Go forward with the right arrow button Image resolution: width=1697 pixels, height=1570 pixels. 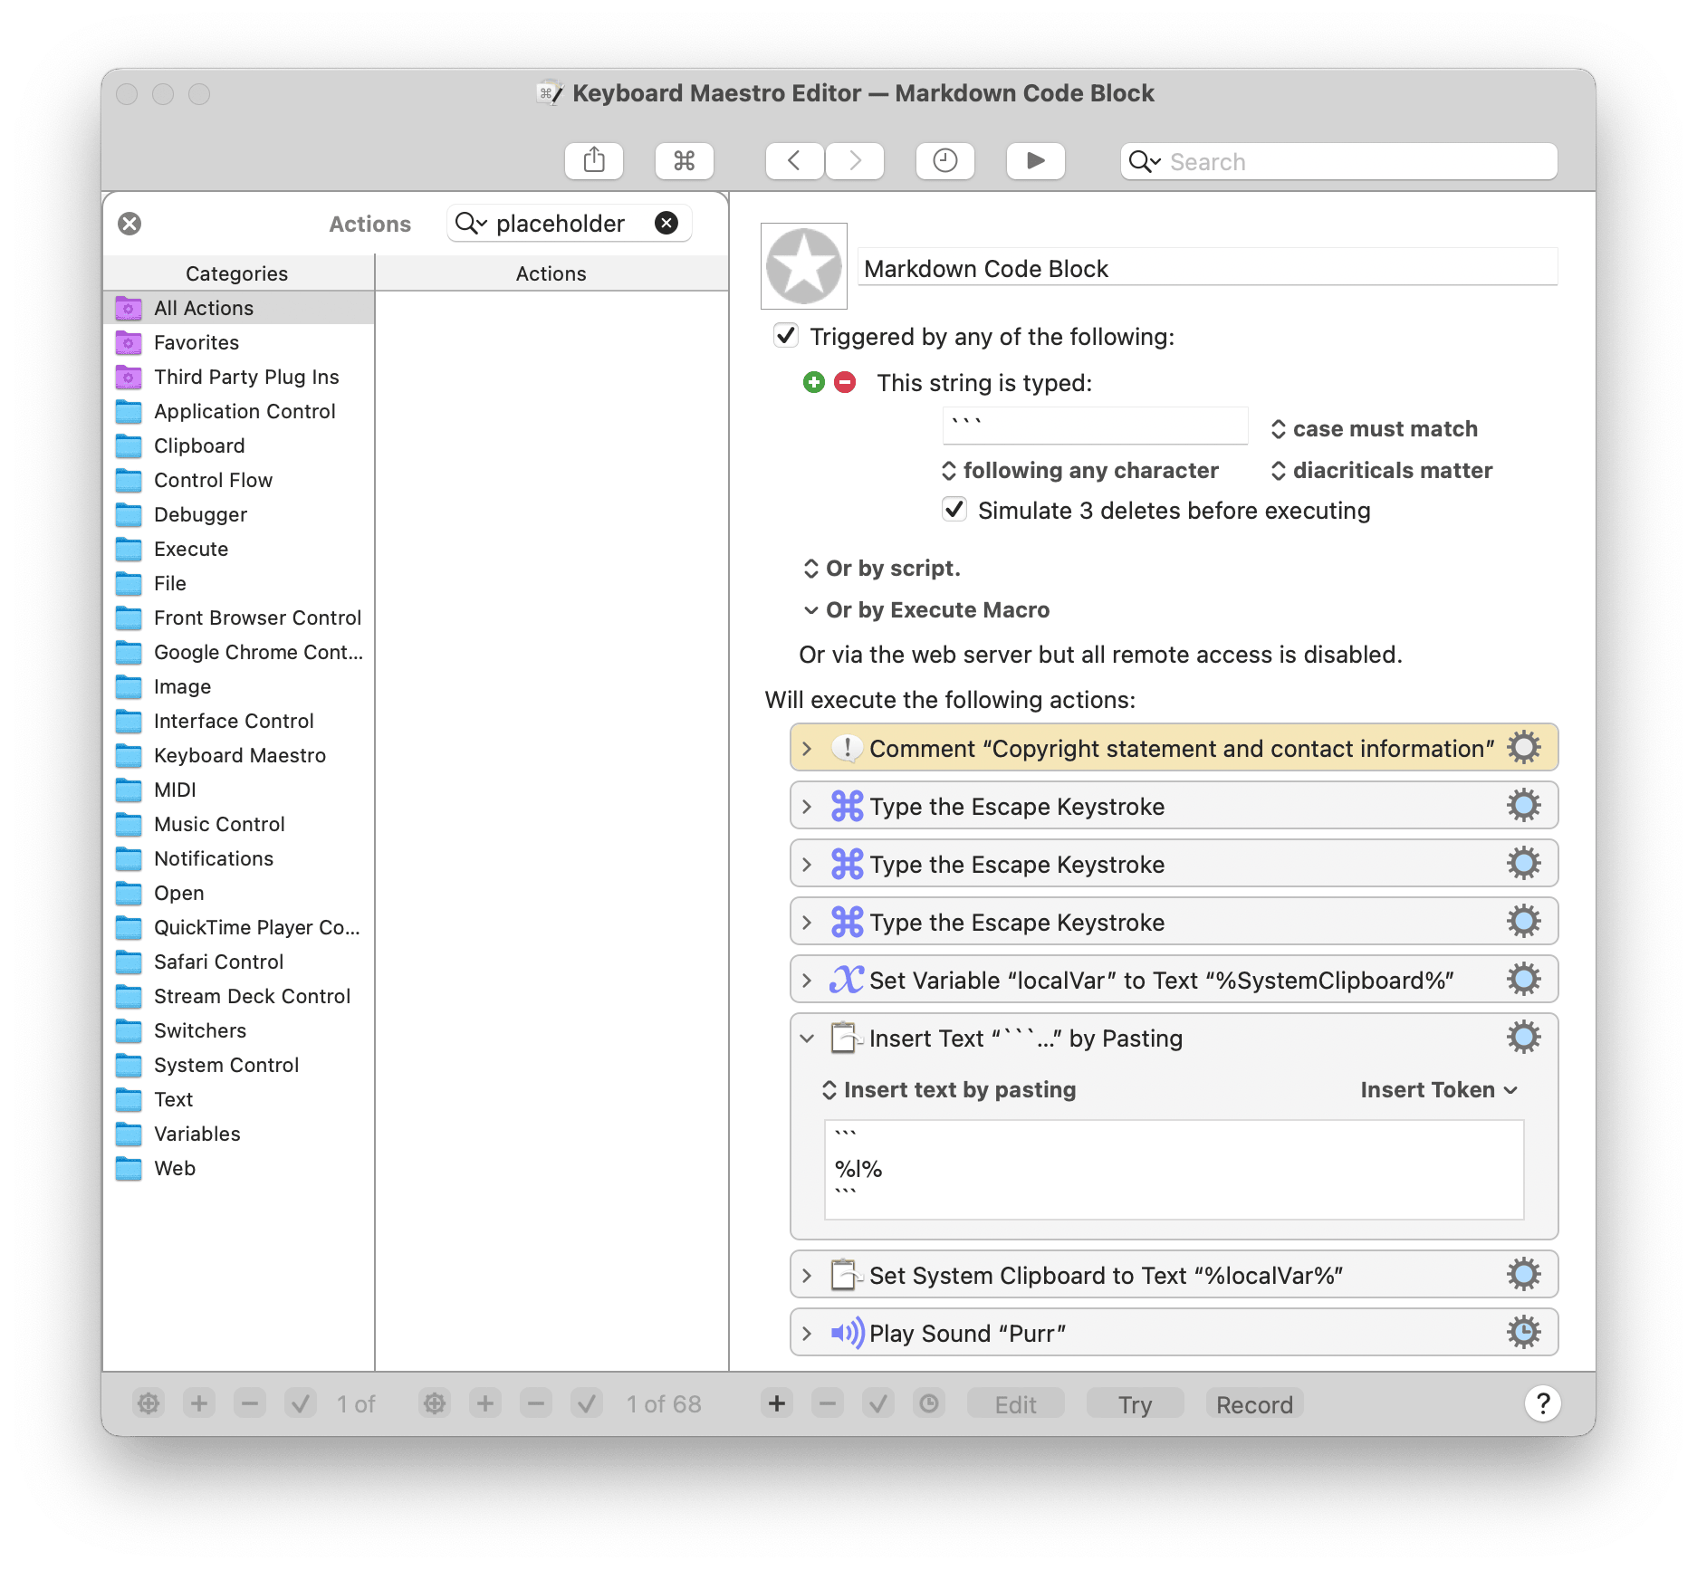click(x=855, y=161)
